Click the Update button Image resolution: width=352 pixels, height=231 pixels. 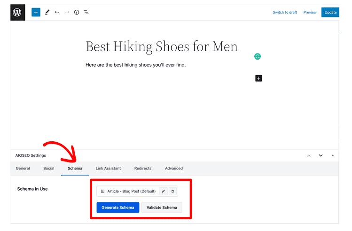click(x=330, y=12)
